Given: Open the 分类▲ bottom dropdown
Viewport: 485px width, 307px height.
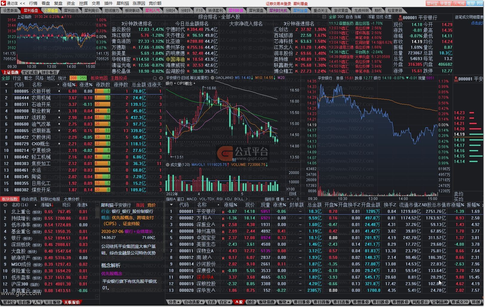Looking at the screenshot, I should pos(174,302).
